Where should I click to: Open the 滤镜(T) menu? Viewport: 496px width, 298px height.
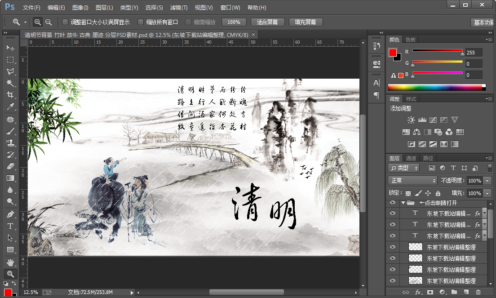tap(179, 8)
